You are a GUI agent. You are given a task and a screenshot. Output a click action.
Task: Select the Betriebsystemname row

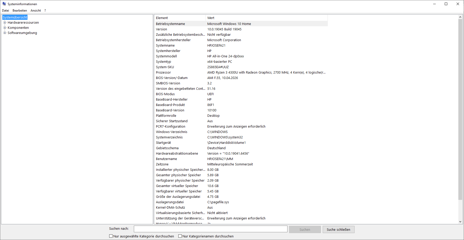pyautogui.click(x=241, y=24)
